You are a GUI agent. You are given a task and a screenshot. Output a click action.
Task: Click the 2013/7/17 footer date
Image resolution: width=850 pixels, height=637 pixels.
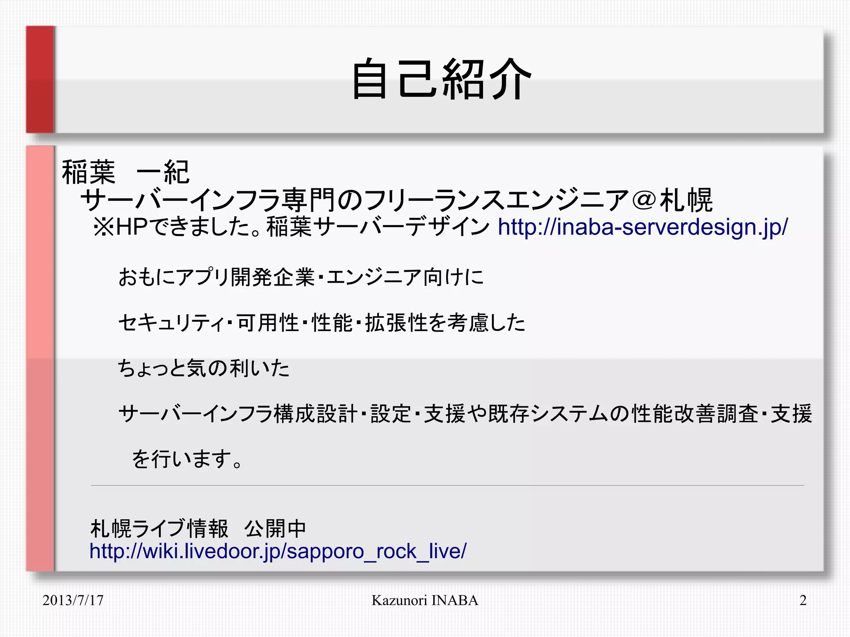(73, 600)
